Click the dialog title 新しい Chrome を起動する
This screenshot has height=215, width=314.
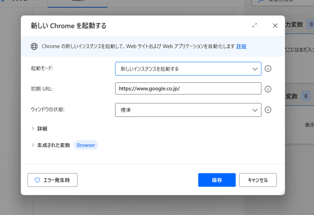click(68, 26)
